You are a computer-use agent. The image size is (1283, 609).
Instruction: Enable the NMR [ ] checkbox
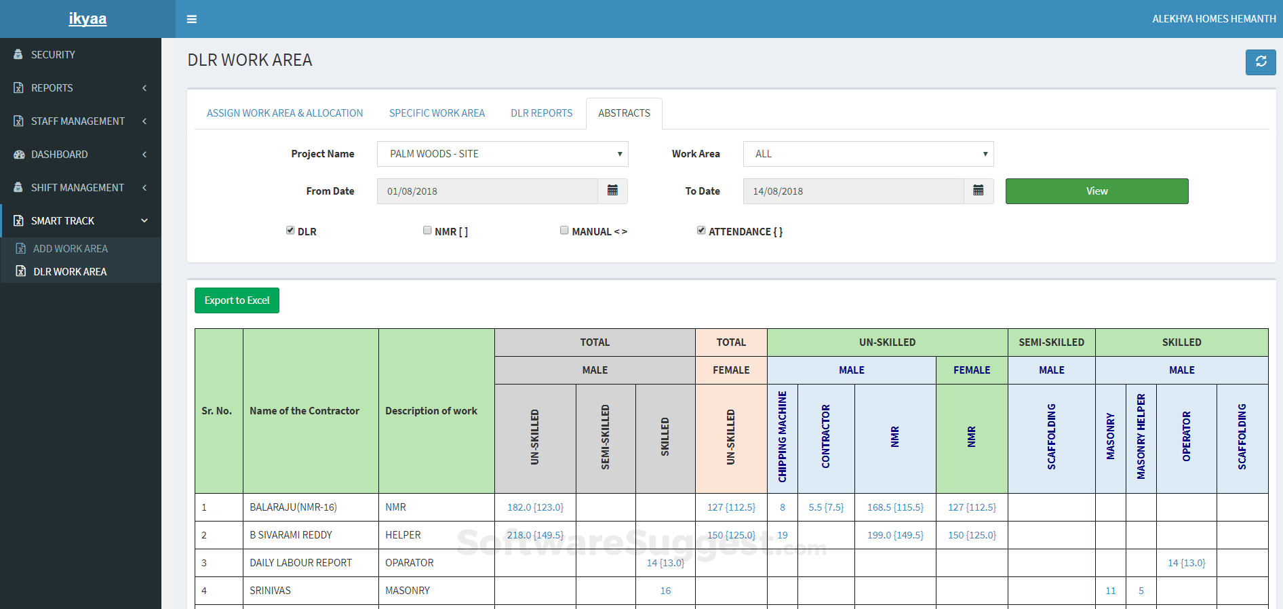click(x=427, y=231)
